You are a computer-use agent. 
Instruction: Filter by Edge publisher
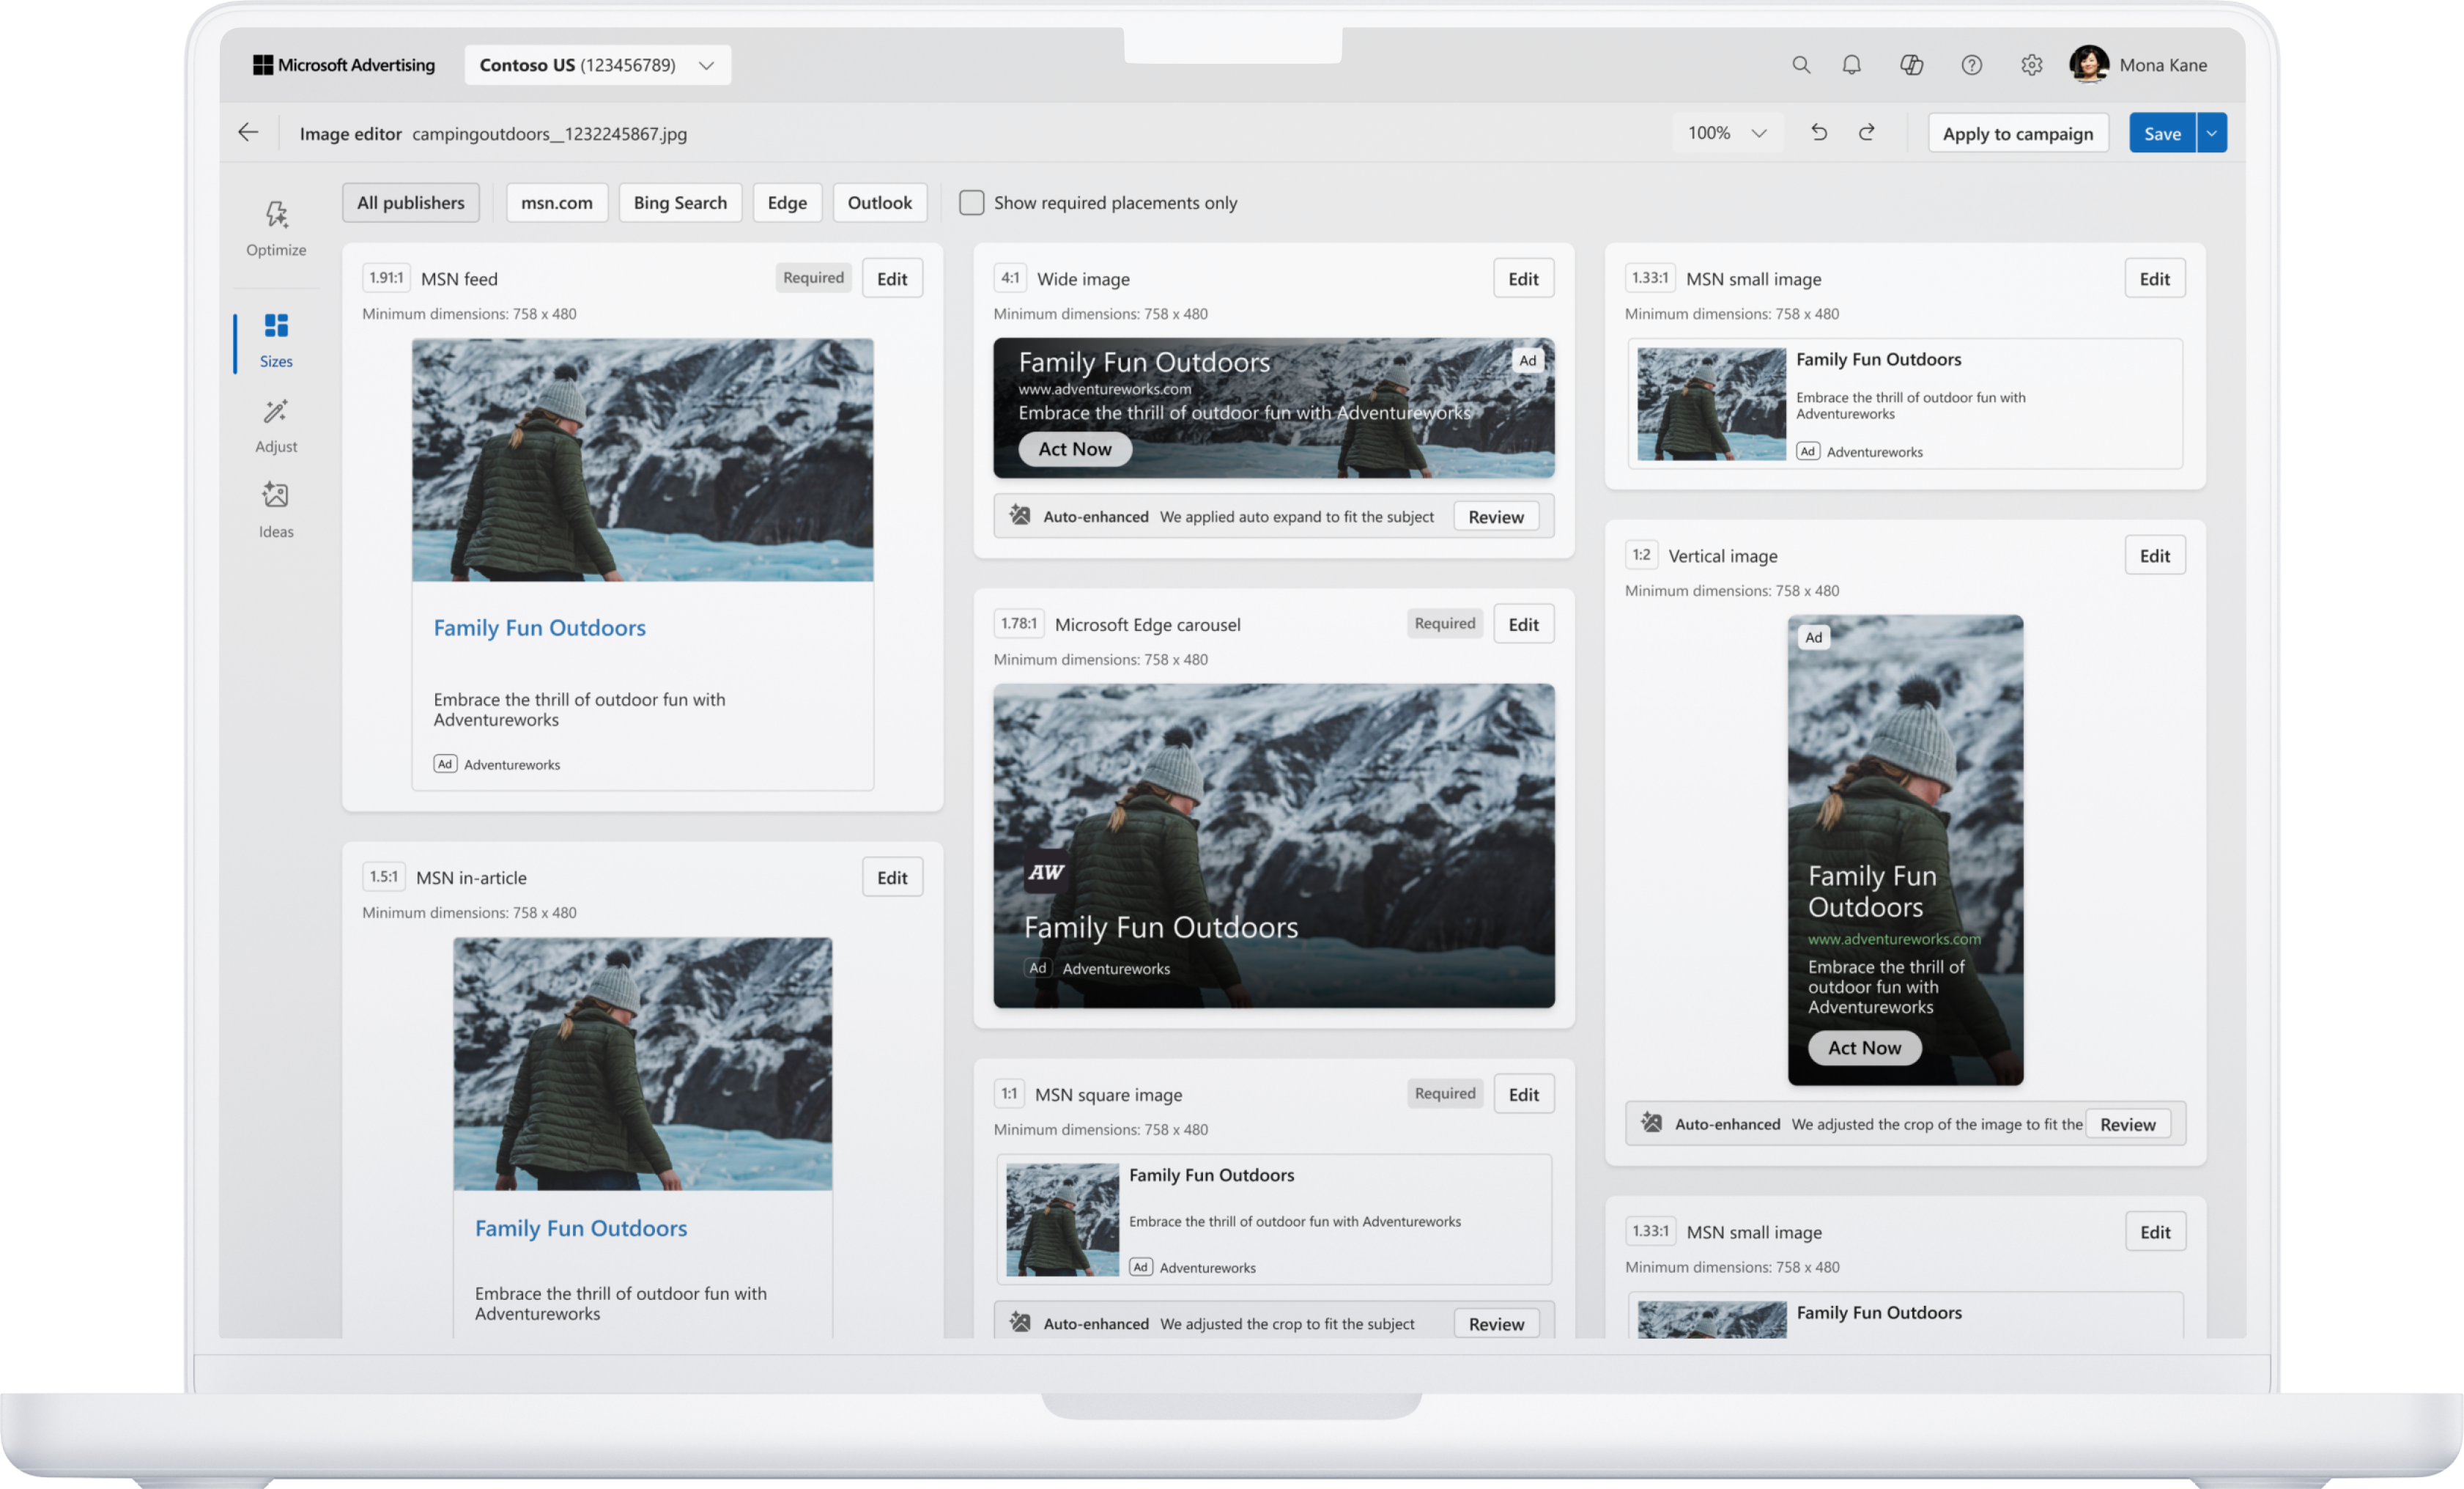pos(787,203)
